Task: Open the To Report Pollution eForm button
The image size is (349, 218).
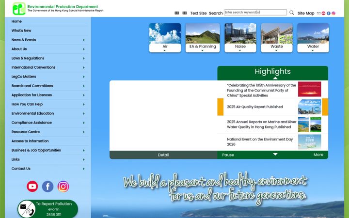Action: click(x=48, y=209)
